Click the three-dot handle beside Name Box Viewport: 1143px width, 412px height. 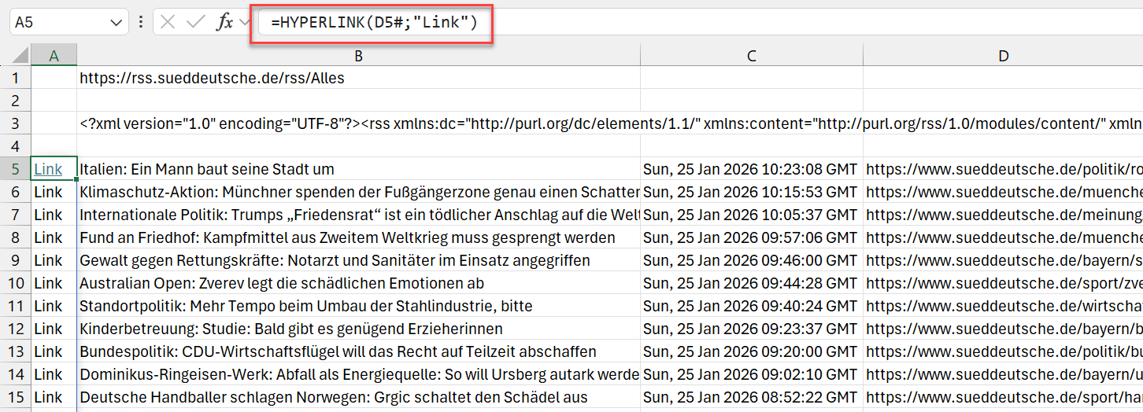click(141, 22)
